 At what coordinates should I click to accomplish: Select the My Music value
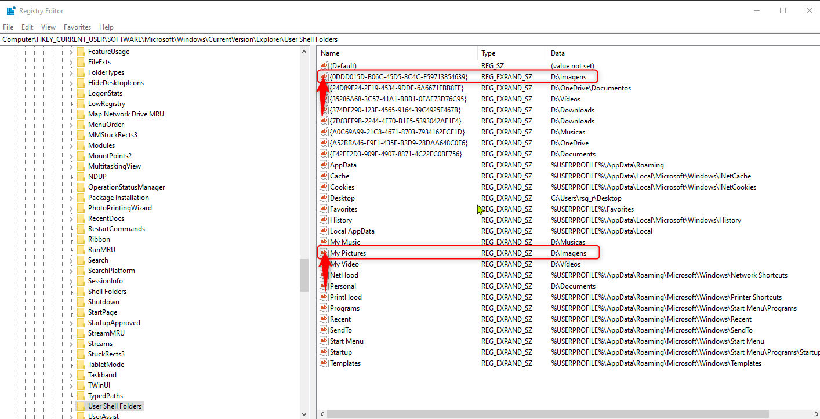pos(345,242)
